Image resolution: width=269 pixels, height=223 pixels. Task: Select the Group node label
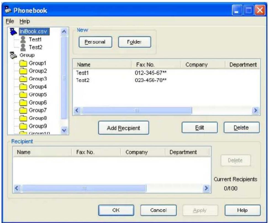point(27,55)
